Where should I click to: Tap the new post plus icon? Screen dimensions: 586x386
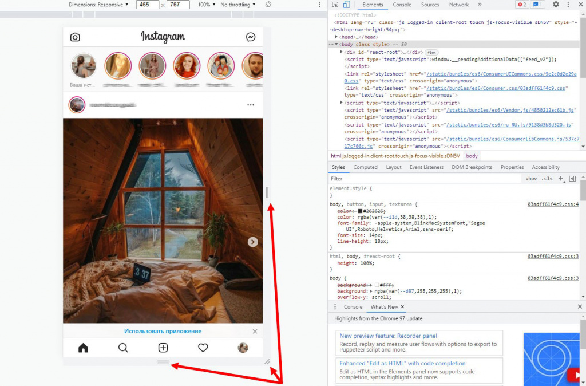(x=163, y=348)
